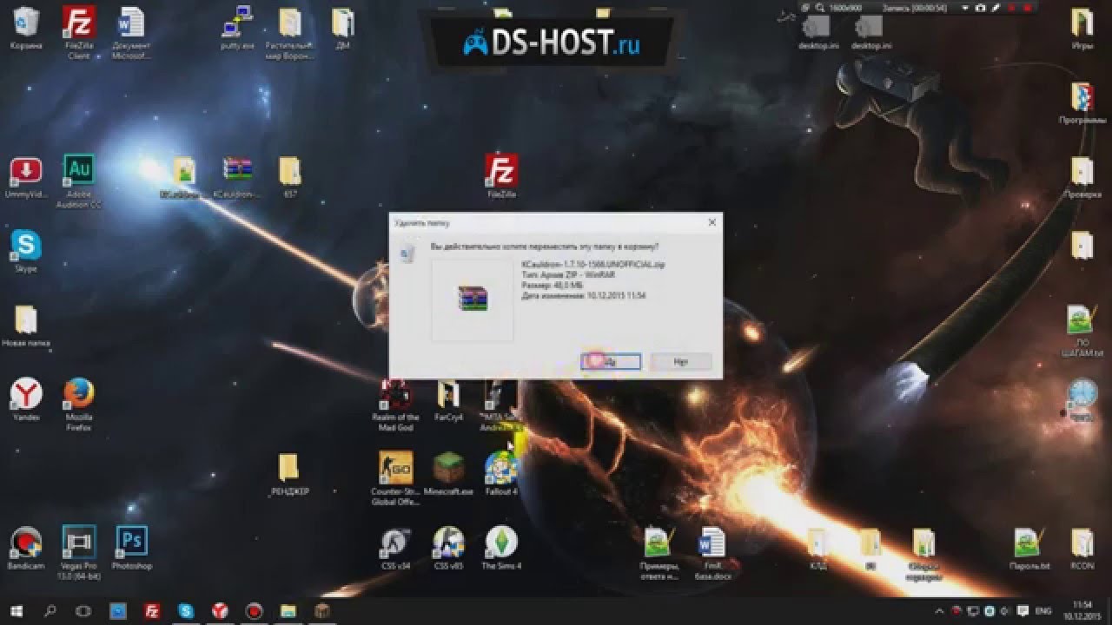Select the Документ Microsoft Word file icon
Screen dimensions: 1112x625
[x=130, y=32]
